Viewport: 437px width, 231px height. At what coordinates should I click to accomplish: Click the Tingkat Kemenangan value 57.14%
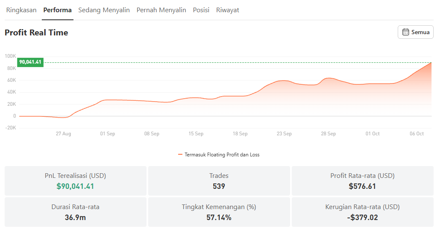[x=219, y=218]
